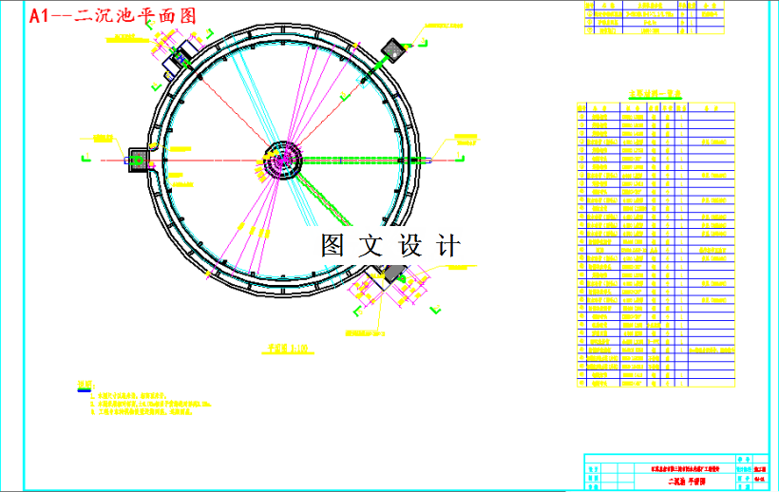Select the central hub of the circular tank
The height and width of the screenshot is (492, 779).
[283, 160]
